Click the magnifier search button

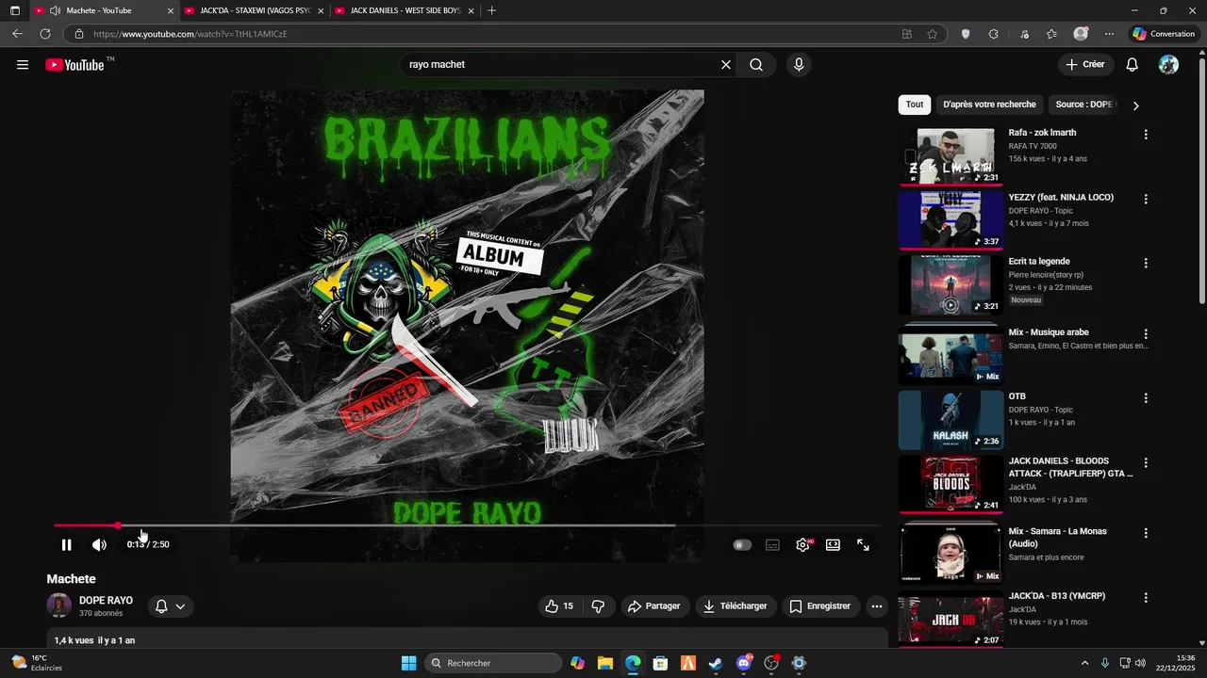(756, 65)
